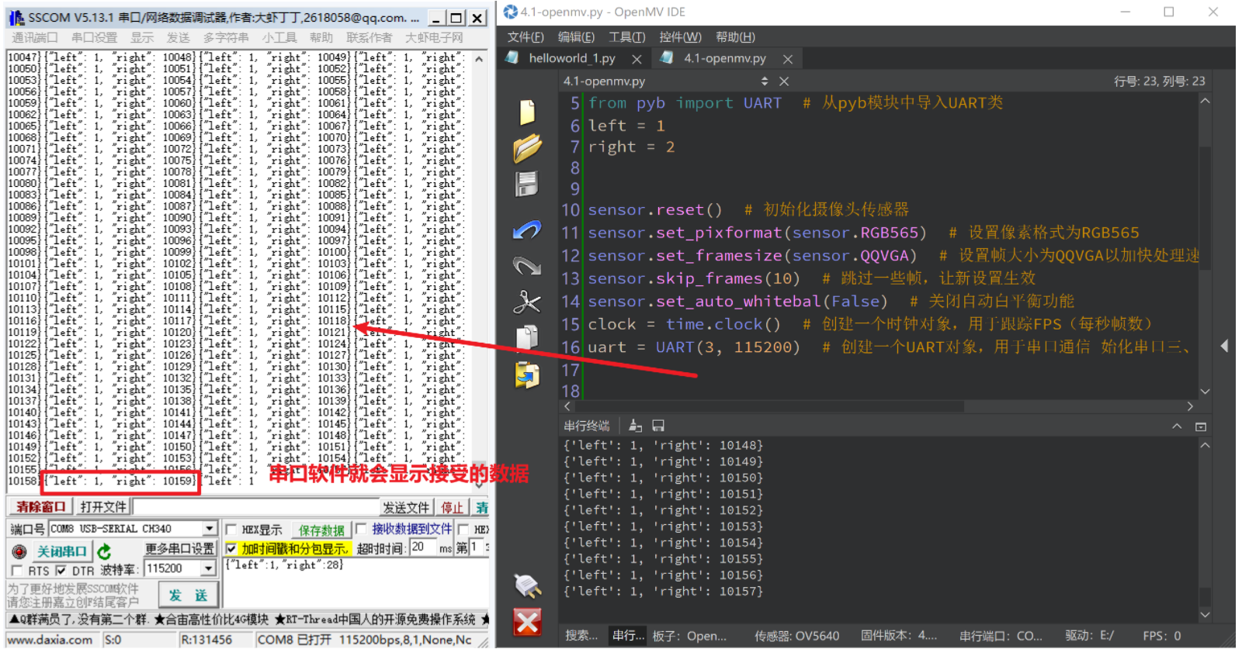Click Cut scissors icon in OpenMV
The height and width of the screenshot is (649, 1242).
tap(527, 302)
